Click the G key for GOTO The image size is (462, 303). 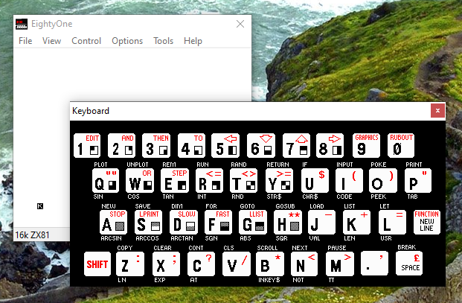(x=253, y=223)
